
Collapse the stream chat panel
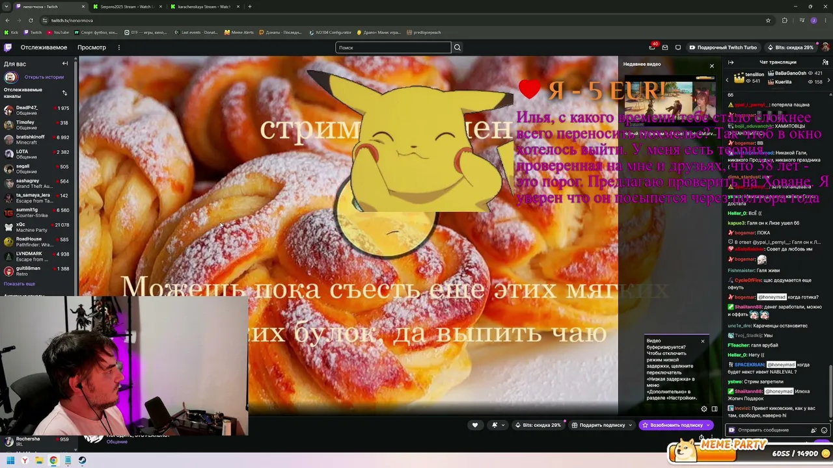coord(731,62)
